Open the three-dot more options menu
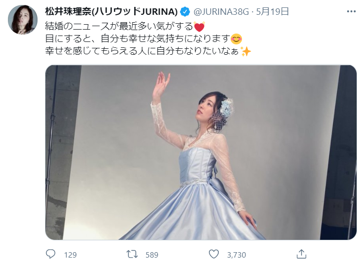The height and width of the screenshot is (265, 364). 351,11
